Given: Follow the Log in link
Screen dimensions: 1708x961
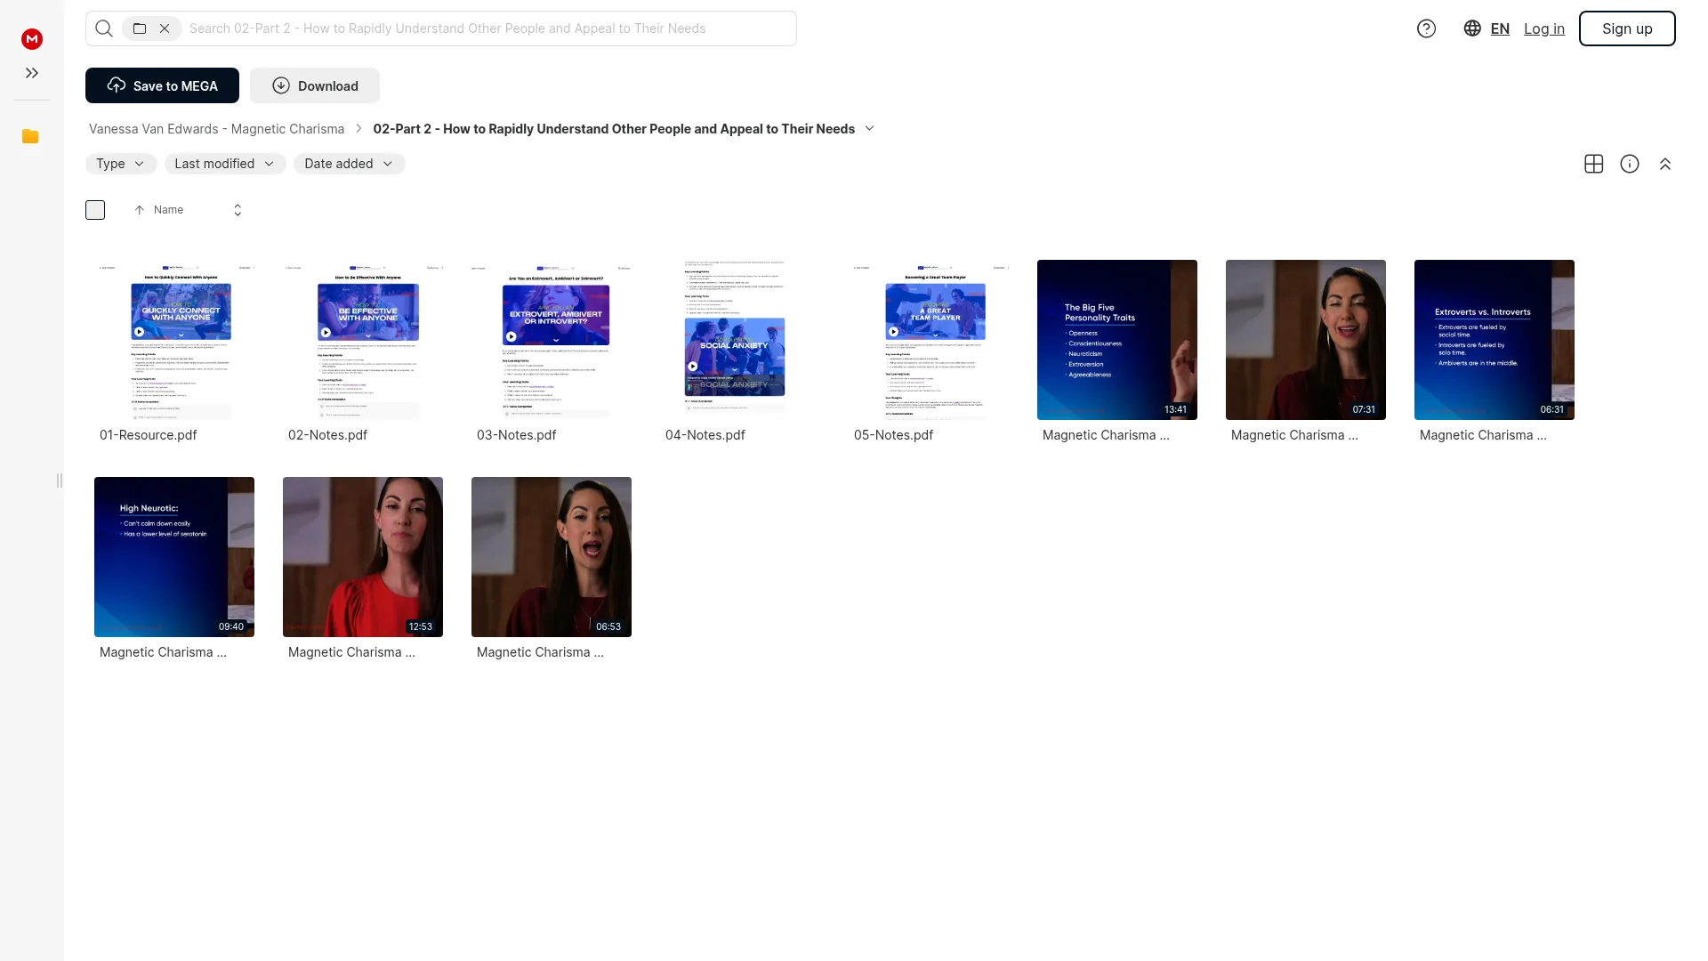Looking at the screenshot, I should tap(1544, 28).
